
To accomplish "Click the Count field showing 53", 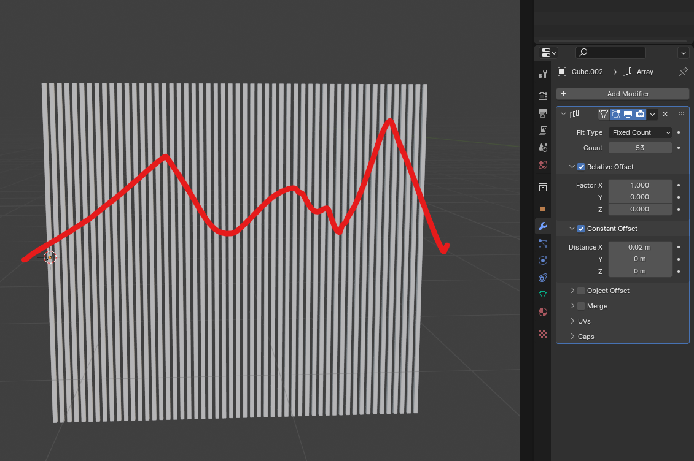I will click(x=640, y=148).
